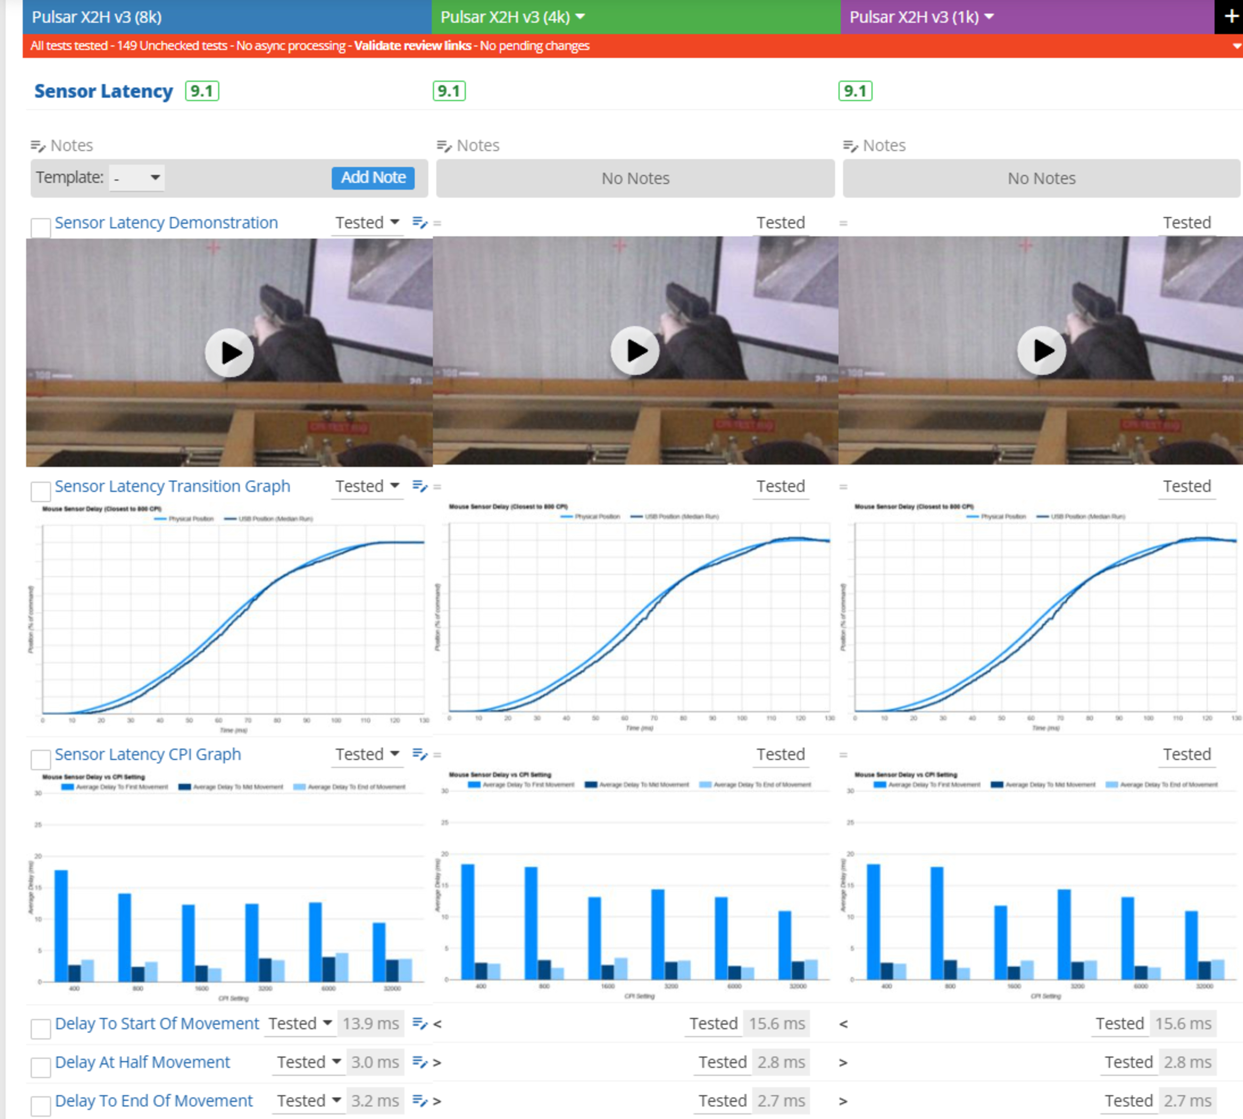1243x1119 pixels.
Task: Click edit-note icon beside Sensor Latency CPI Graph
Action: [420, 755]
